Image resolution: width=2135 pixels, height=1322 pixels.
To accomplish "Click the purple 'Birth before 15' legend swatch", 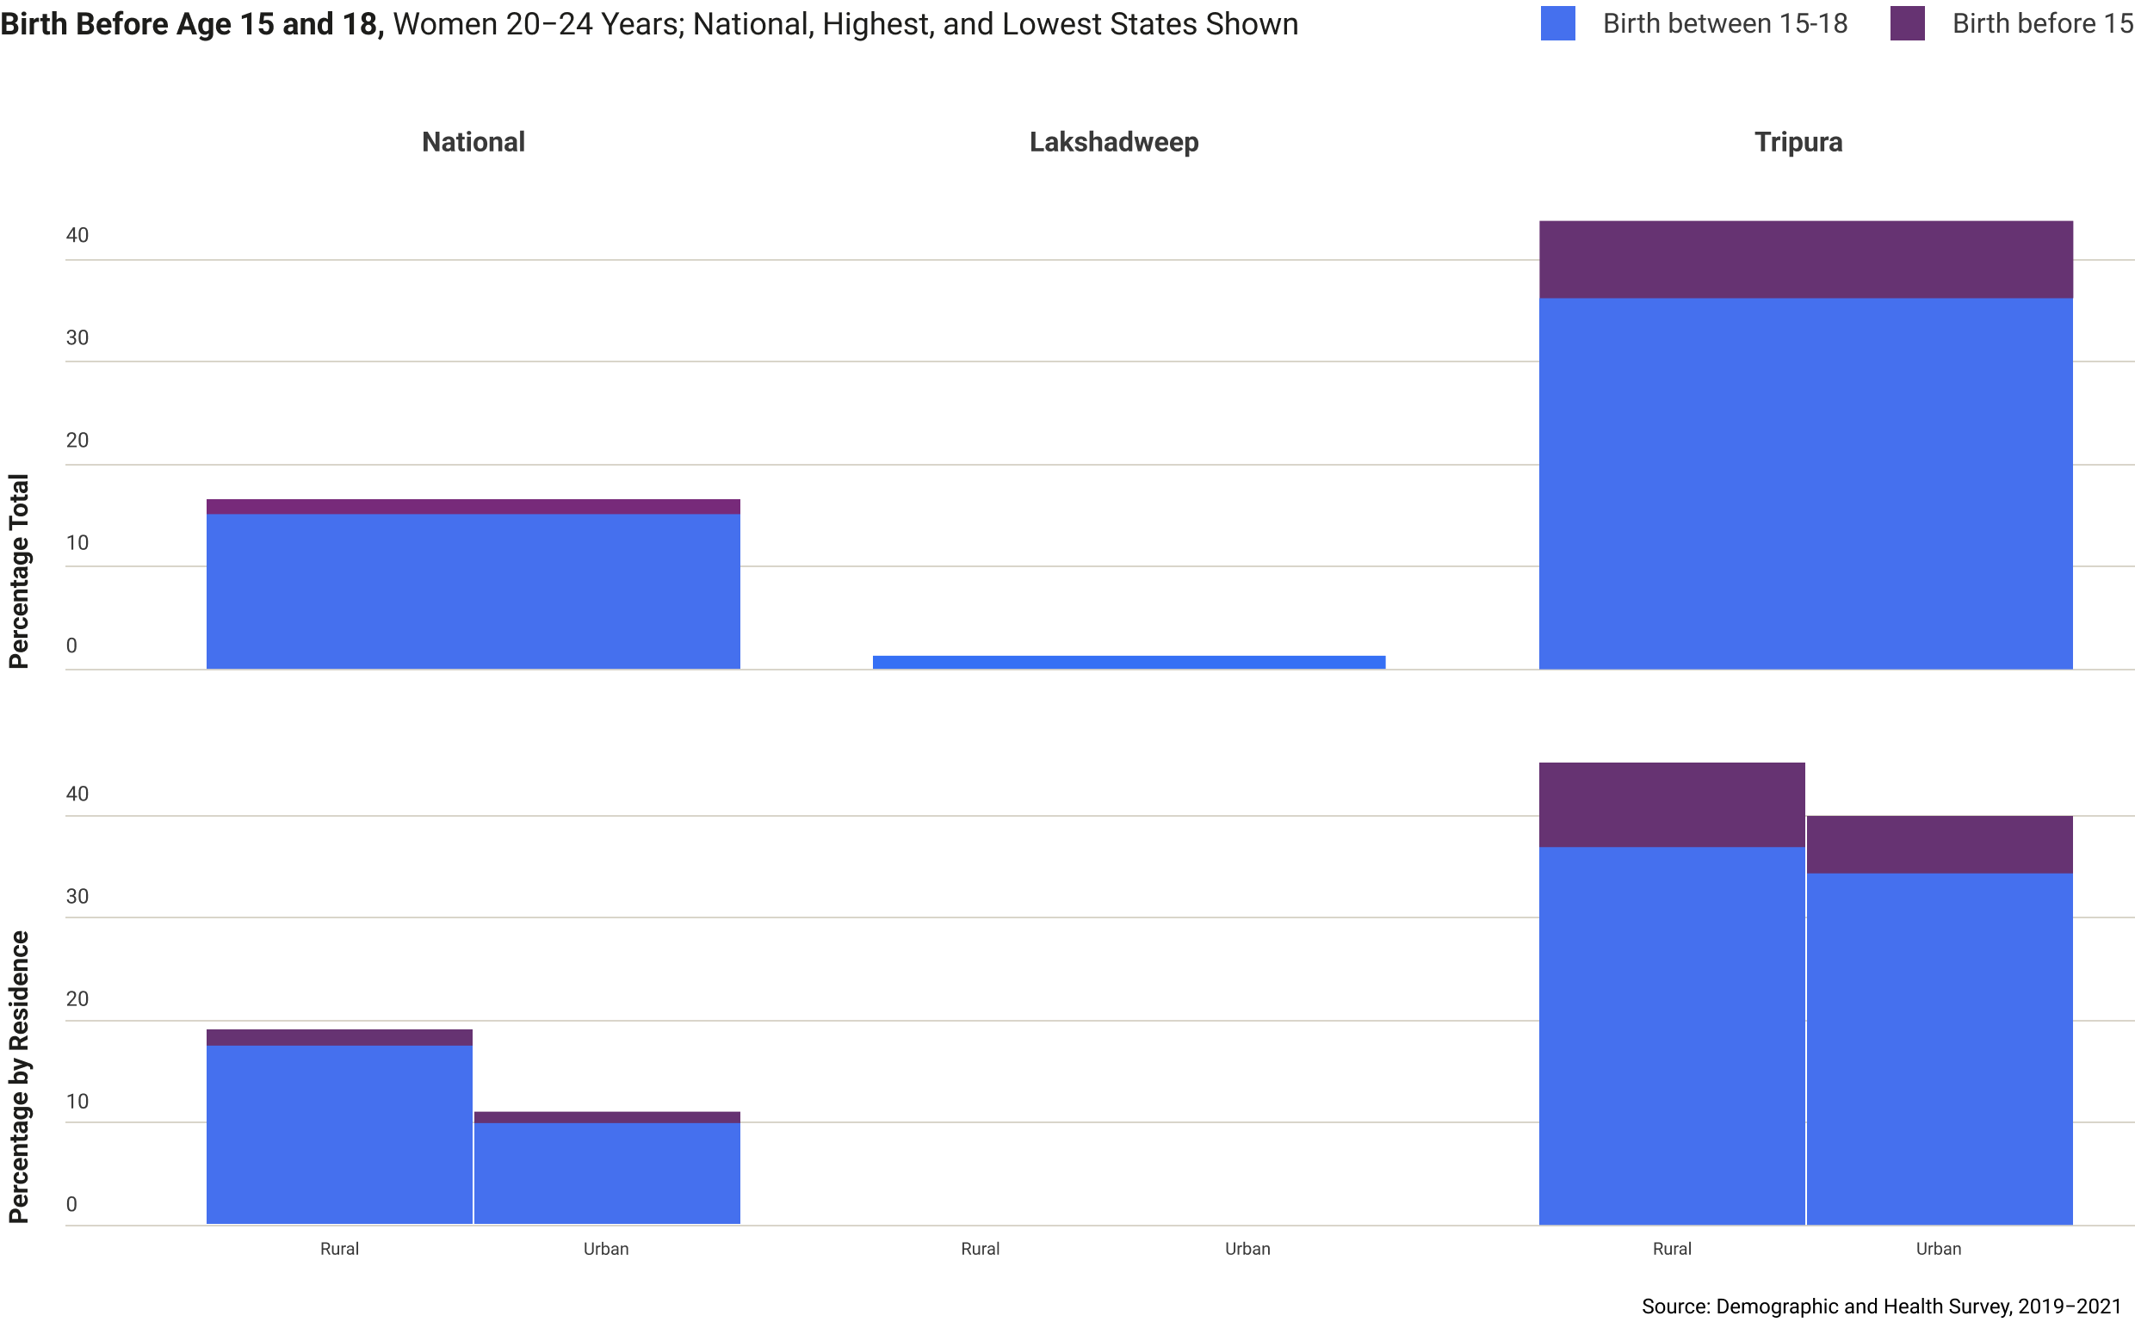I will 1907,23.
